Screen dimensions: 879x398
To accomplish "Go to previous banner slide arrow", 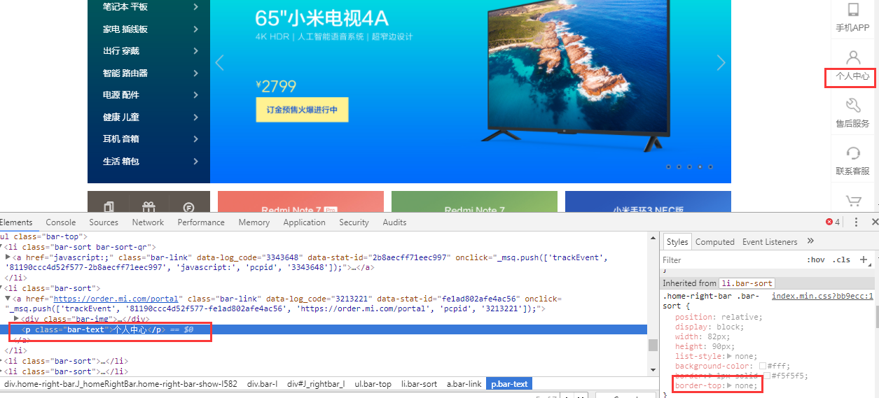I will click(x=219, y=63).
